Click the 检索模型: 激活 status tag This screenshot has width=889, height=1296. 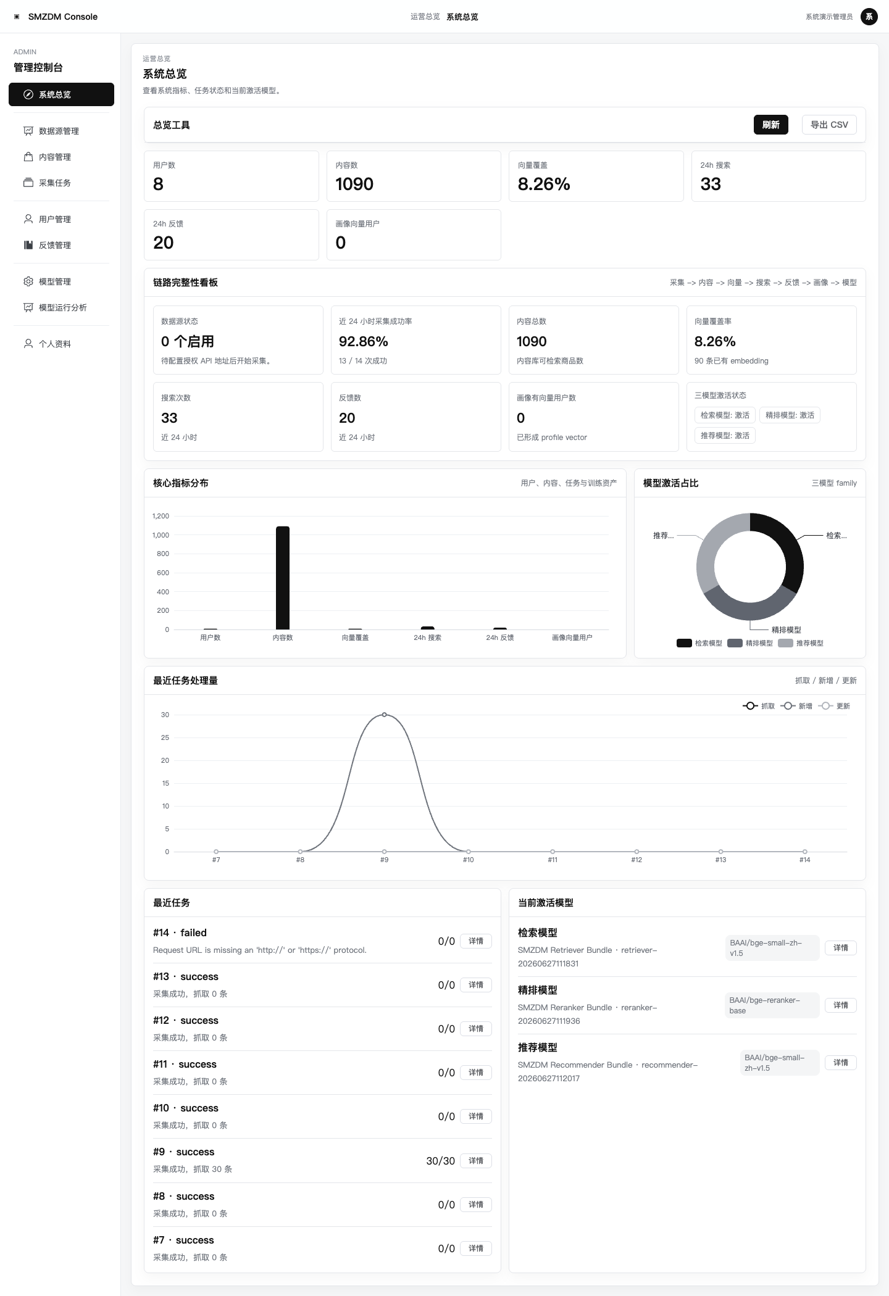pyautogui.click(x=725, y=415)
